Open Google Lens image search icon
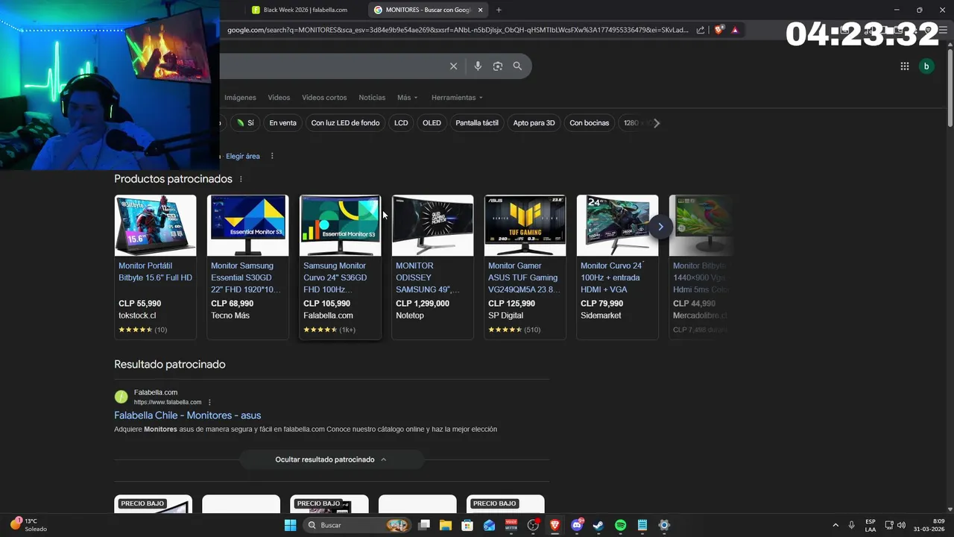Viewport: 954px width, 537px height. coord(498,66)
